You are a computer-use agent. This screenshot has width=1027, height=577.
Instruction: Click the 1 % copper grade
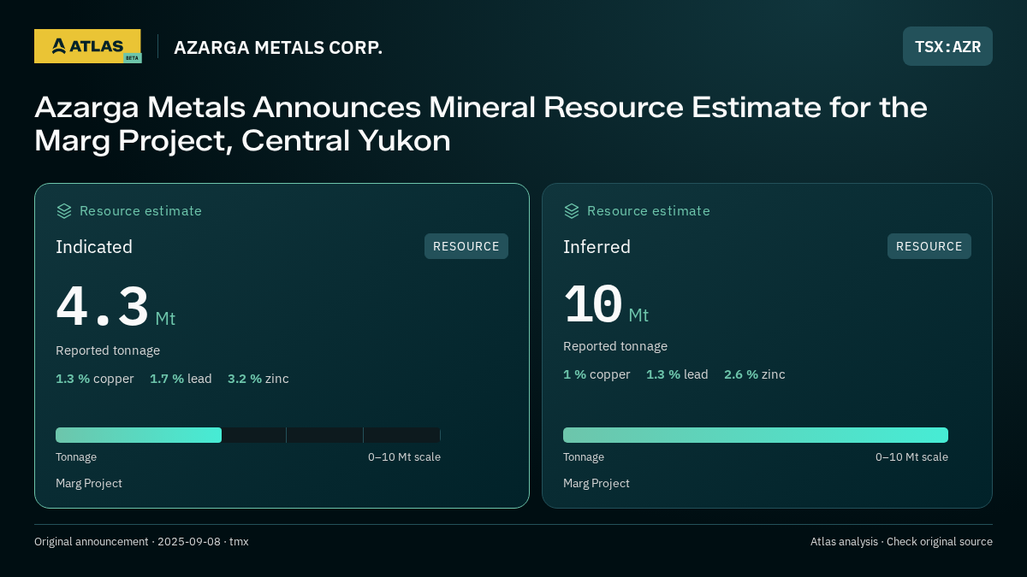pos(597,374)
